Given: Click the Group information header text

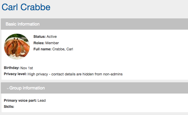Looking at the screenshot, I should 27,88.
